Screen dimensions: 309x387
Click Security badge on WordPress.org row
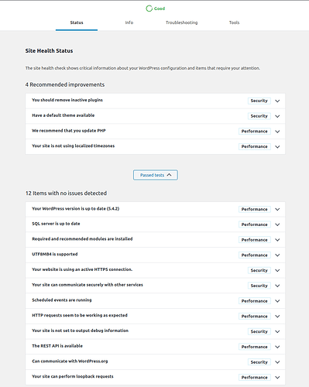tap(259, 362)
